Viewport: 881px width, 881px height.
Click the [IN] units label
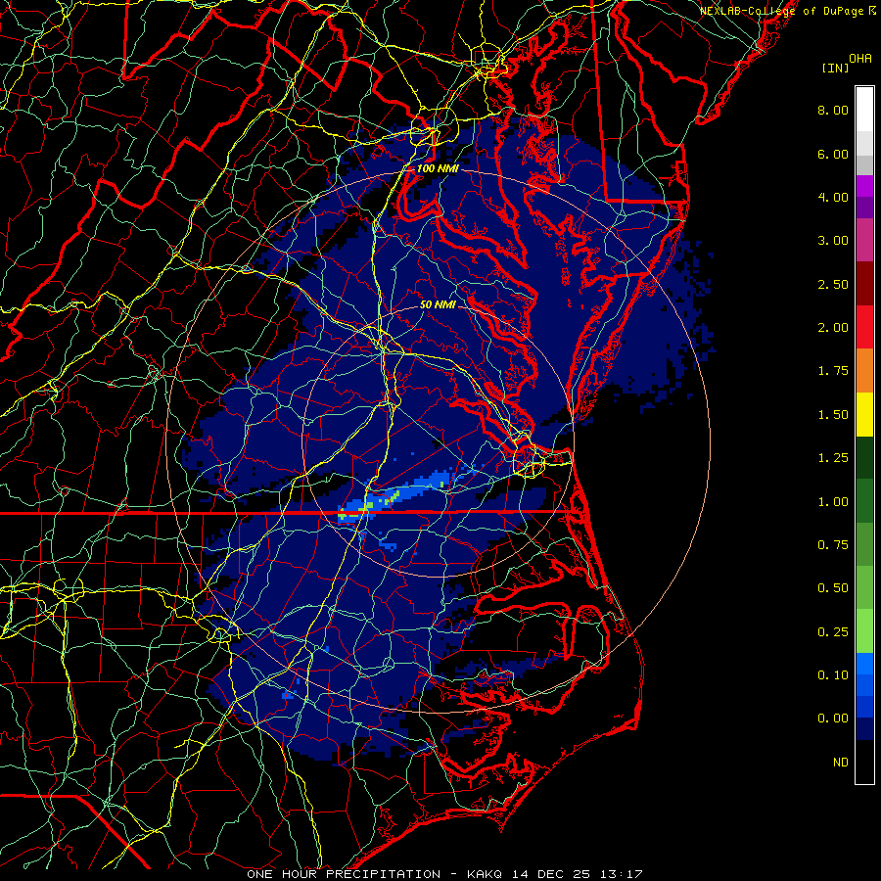click(835, 68)
